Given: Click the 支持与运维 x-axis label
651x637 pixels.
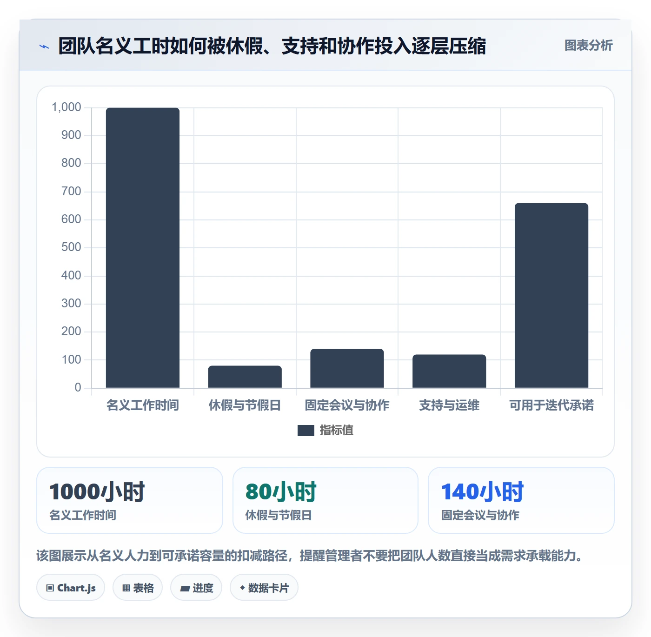Looking at the screenshot, I should click(449, 405).
